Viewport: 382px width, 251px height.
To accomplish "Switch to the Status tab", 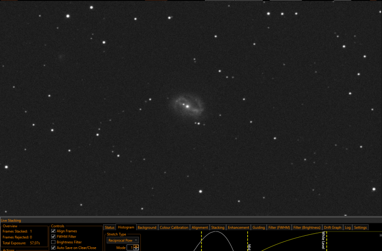I will [x=109, y=228].
